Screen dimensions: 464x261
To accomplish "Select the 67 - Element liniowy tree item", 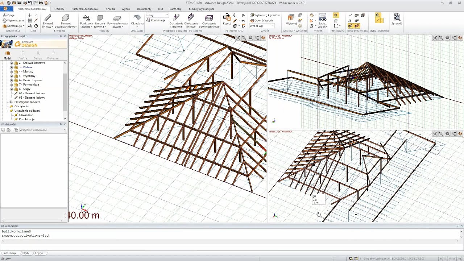I will 32,94.
